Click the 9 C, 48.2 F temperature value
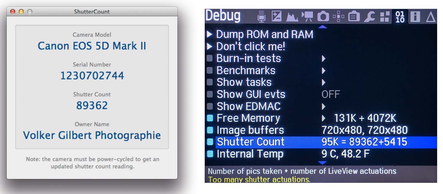This screenshot has width=443, height=194. [x=345, y=154]
